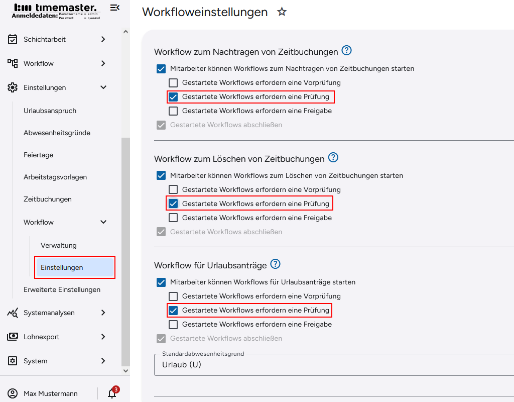This screenshot has height=402, width=514.
Task: Open the help icon next to Workflow für Urlaubsanträge
Action: (x=276, y=264)
